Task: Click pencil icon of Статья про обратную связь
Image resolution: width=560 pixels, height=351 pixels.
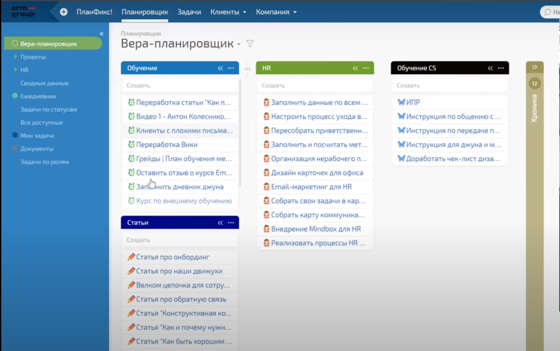Action: pyautogui.click(x=131, y=299)
